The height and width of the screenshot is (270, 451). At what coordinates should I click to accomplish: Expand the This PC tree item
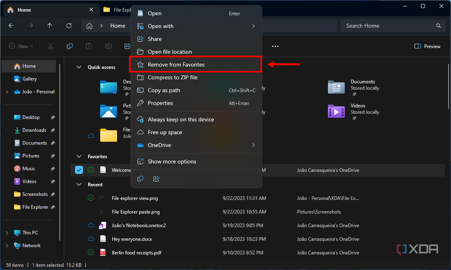[x=7, y=232]
